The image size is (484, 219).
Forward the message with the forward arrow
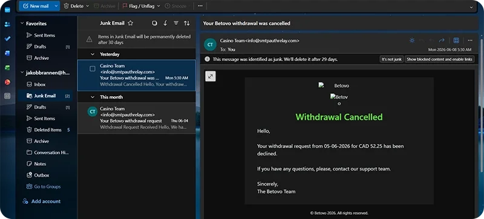coord(442,41)
